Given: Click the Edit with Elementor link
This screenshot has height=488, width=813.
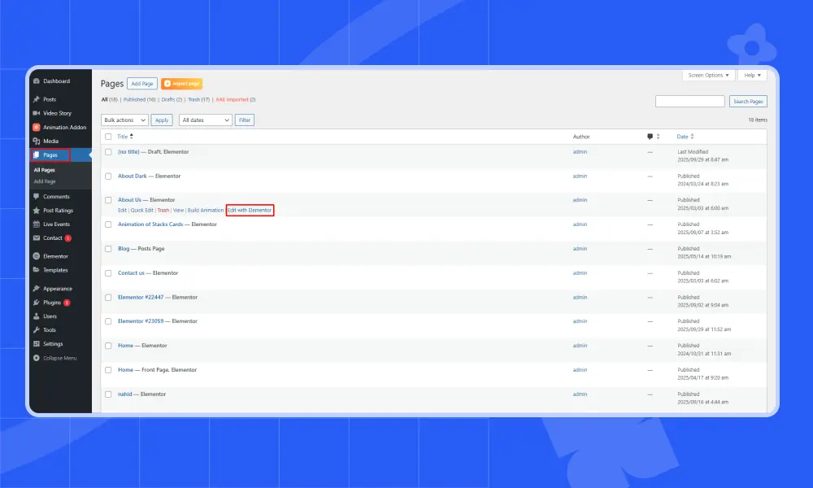Looking at the screenshot, I should point(250,210).
